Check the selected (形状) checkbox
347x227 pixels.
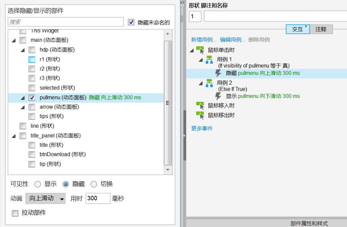coord(32,88)
